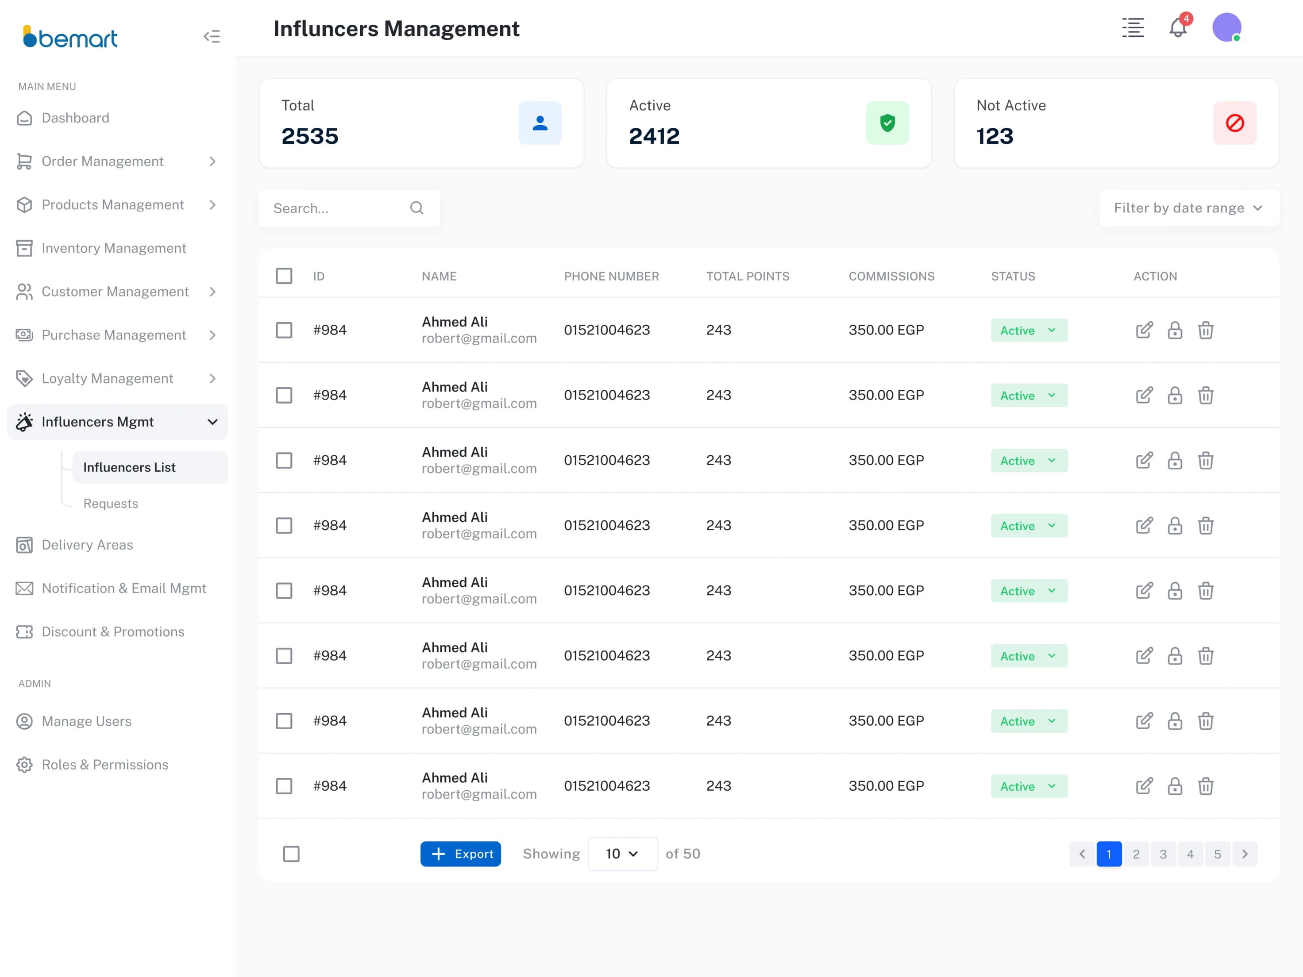The image size is (1303, 977).
Task: Open the list menu icon in header
Action: pos(1133,28)
